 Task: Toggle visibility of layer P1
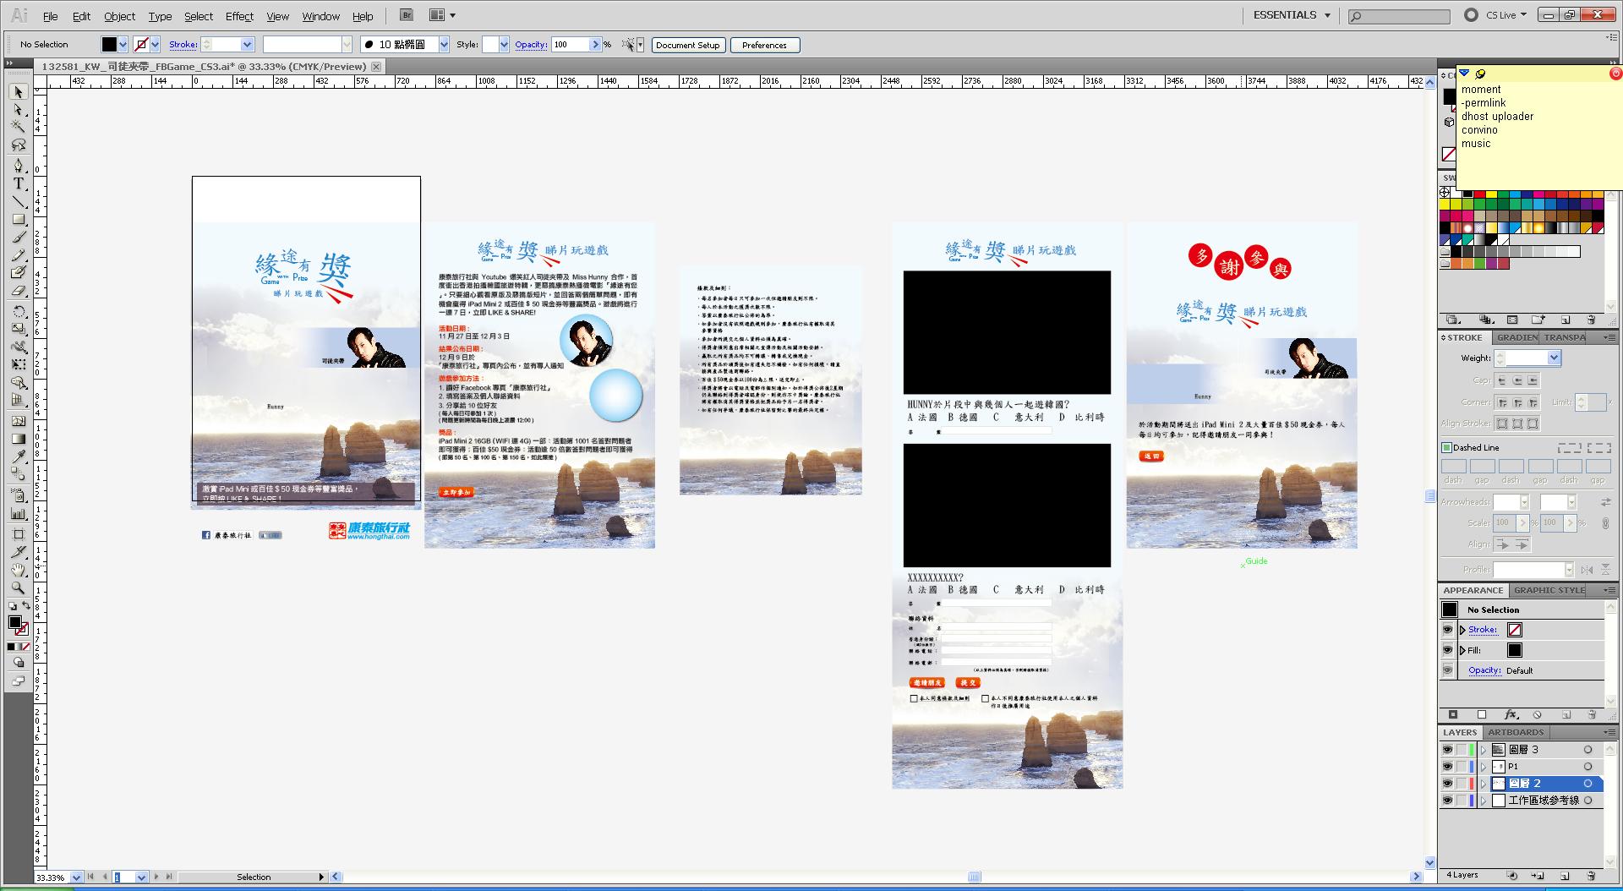pyautogui.click(x=1447, y=767)
